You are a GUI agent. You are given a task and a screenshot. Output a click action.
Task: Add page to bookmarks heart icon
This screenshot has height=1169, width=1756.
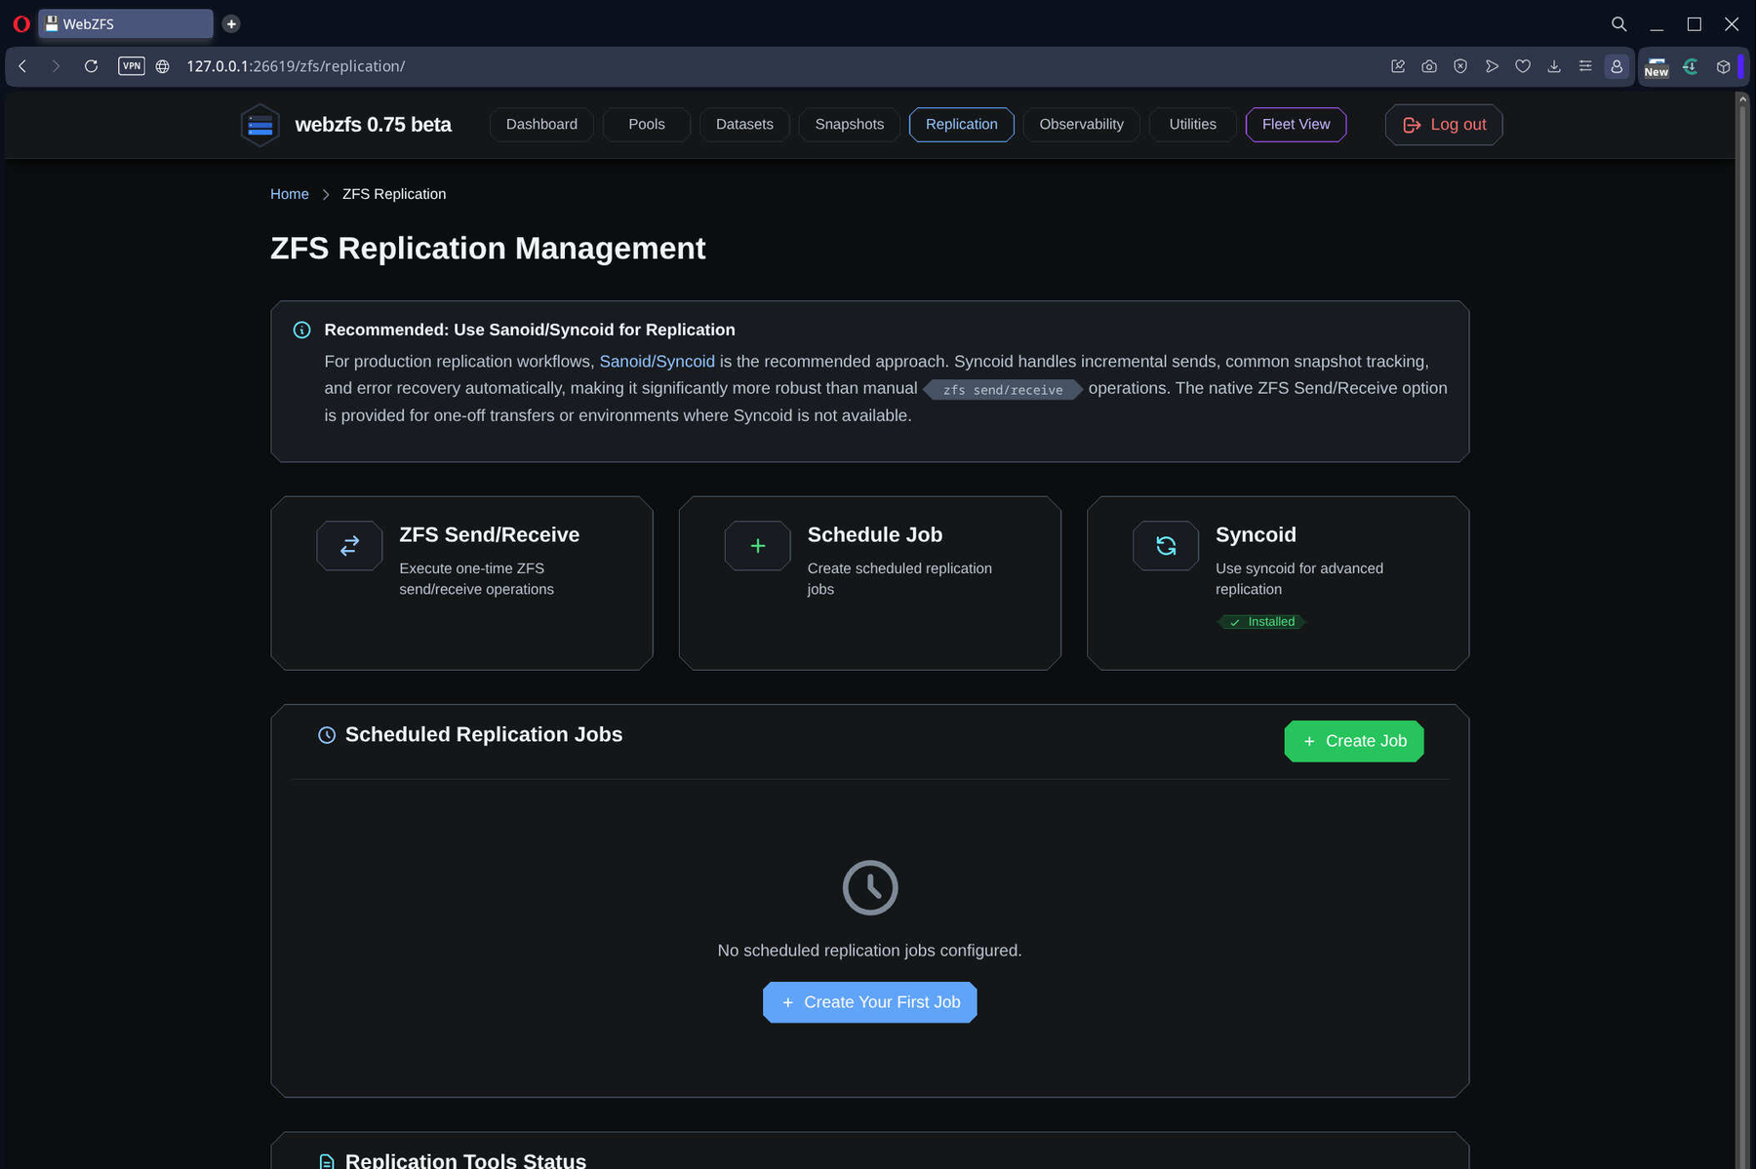pos(1523,66)
